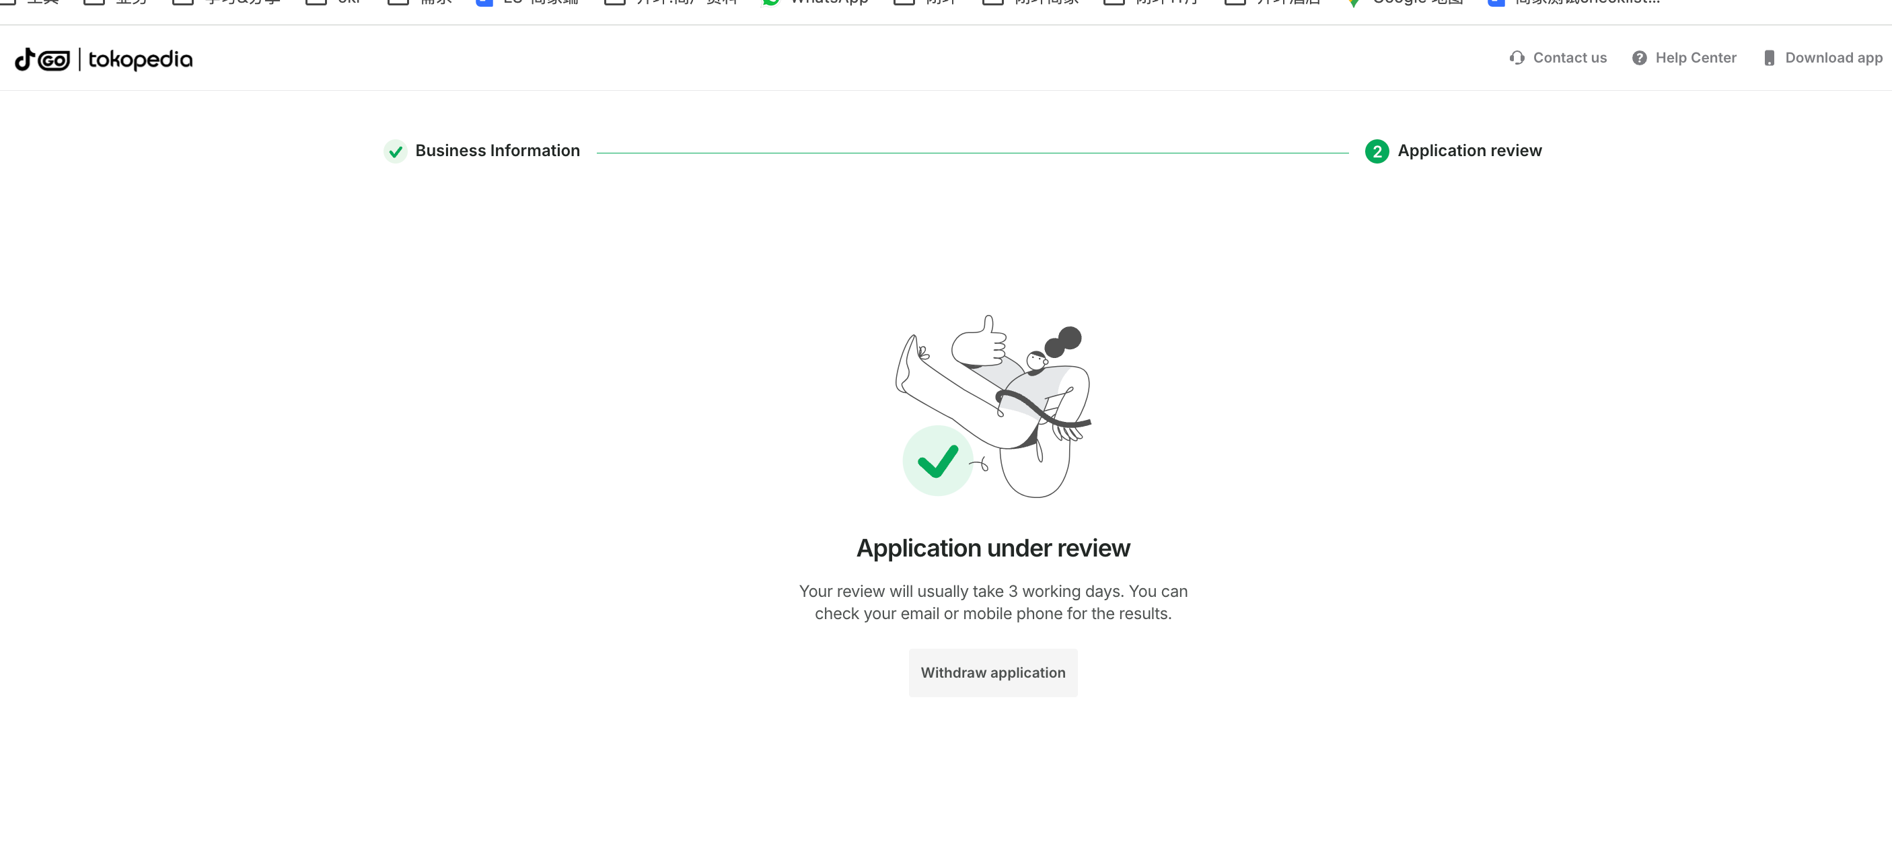Withdraw the application

992,672
